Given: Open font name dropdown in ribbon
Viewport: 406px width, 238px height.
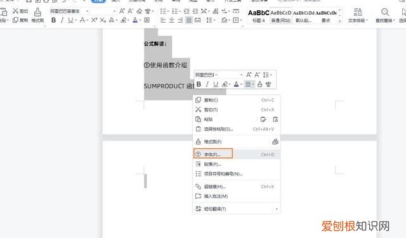Looking at the screenshot, I should 88,11.
